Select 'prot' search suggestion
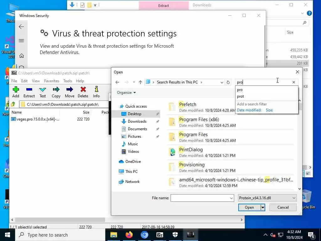 tap(267, 96)
